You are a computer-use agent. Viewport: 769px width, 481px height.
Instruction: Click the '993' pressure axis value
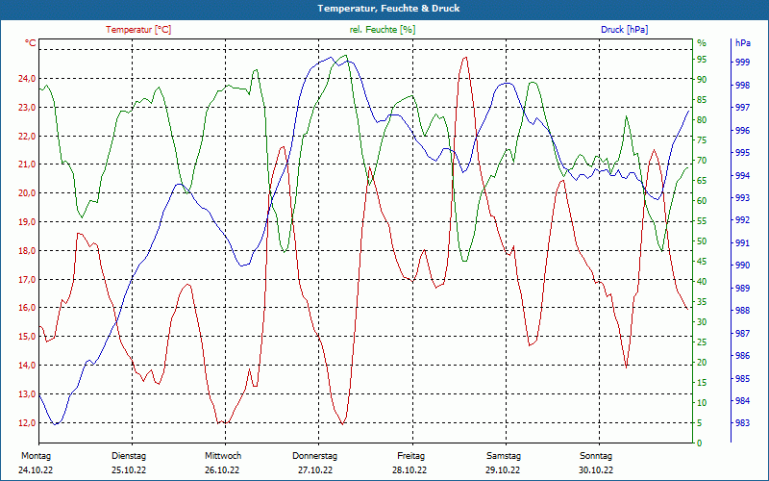(742, 198)
